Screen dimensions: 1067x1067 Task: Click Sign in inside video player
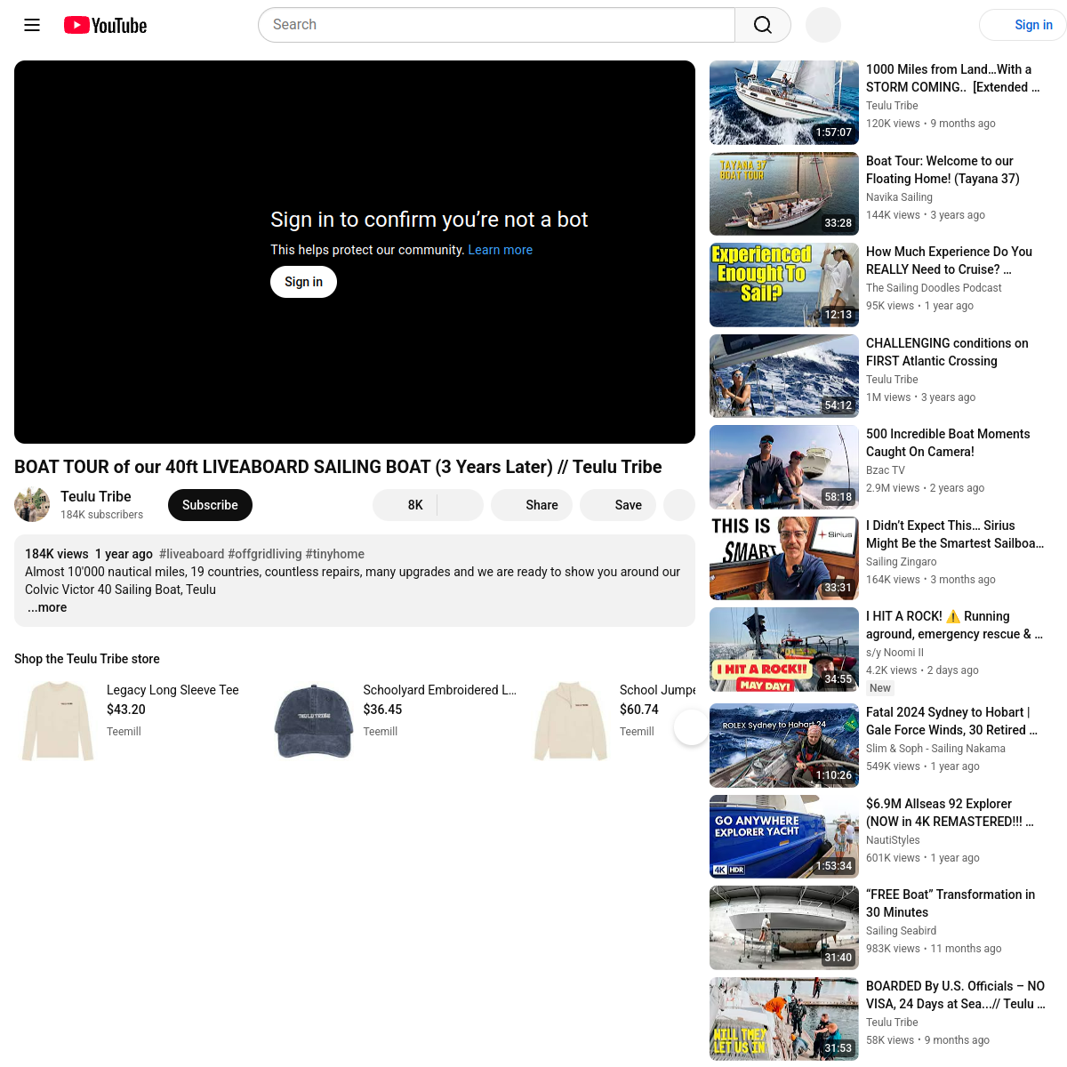303,282
